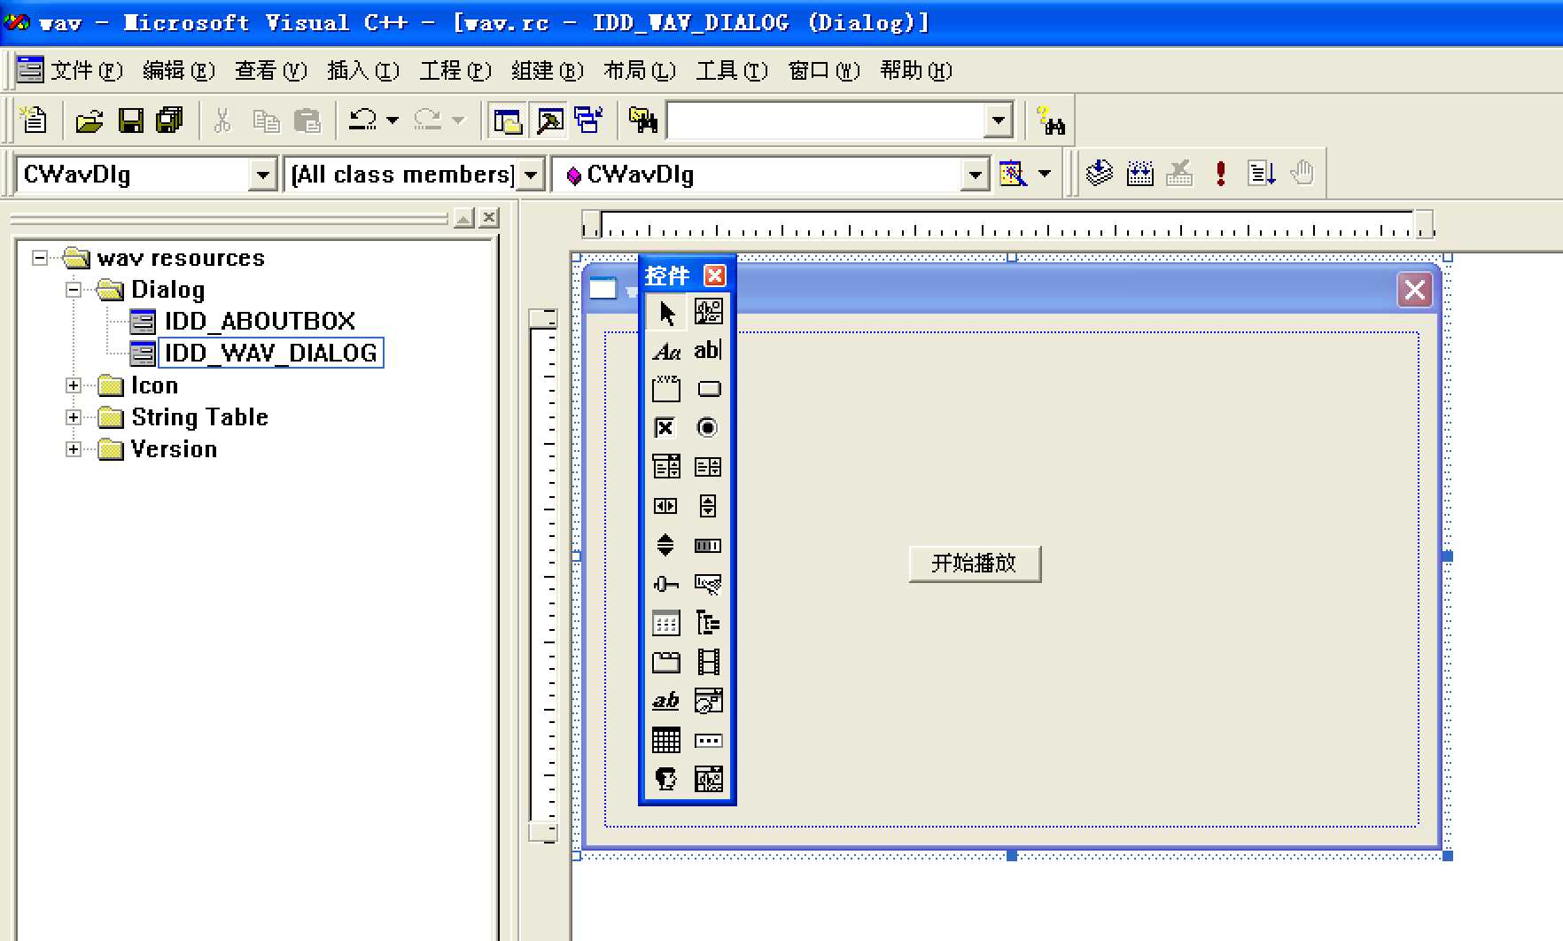Pick the Tab Control tool
The width and height of the screenshot is (1563, 941).
[x=666, y=662]
